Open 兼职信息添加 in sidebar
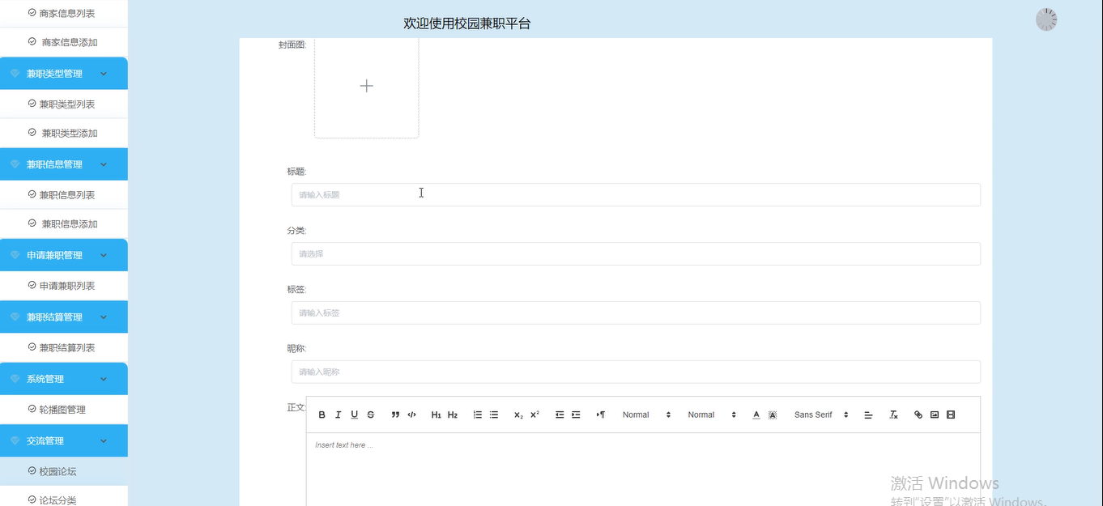The width and height of the screenshot is (1103, 506). [x=64, y=223]
